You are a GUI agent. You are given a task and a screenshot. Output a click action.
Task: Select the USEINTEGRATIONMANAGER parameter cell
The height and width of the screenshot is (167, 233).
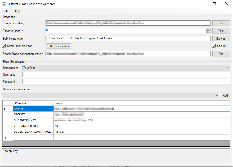tap(33, 132)
